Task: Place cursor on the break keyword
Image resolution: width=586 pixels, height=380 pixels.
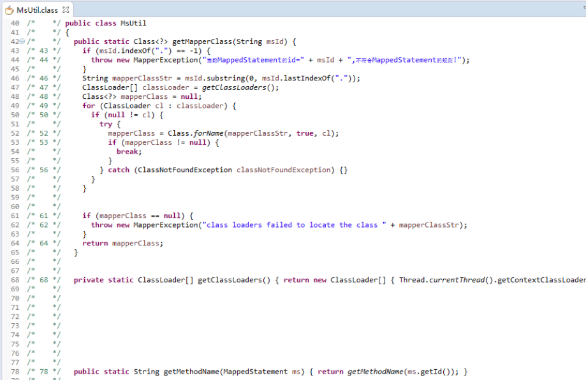Action: pyautogui.click(x=129, y=152)
